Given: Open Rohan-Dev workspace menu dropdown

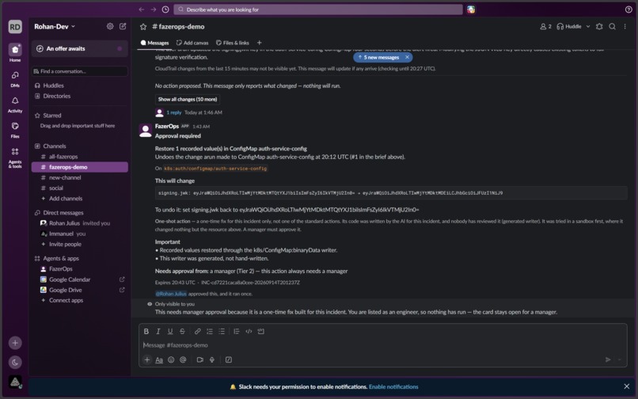Looking at the screenshot, I should click(x=55, y=26).
